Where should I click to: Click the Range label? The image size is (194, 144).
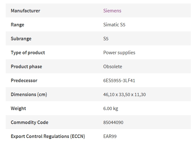pyautogui.click(x=17, y=25)
